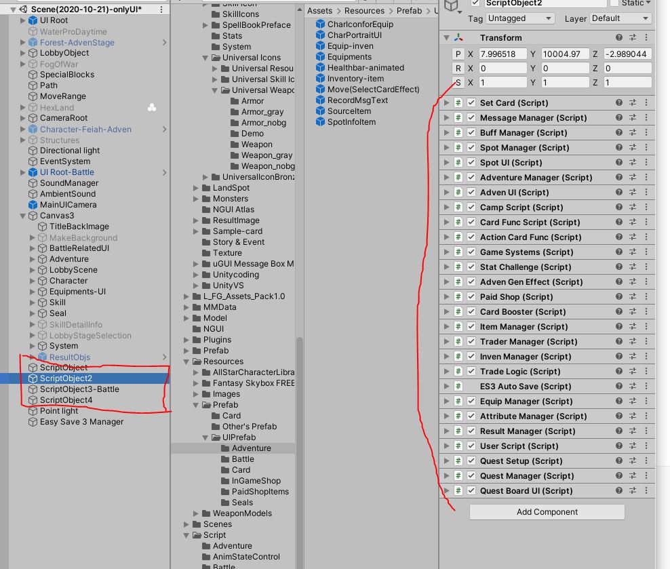Click the Healthbar-animated prefab icon
Screen dimensions: 670x569
pos(319,68)
